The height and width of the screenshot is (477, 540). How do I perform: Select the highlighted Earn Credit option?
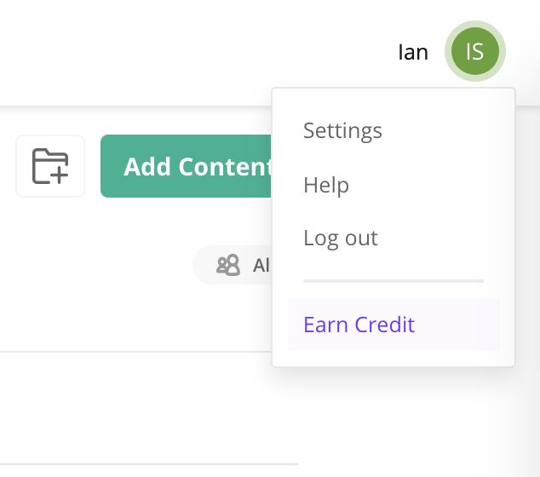(359, 325)
